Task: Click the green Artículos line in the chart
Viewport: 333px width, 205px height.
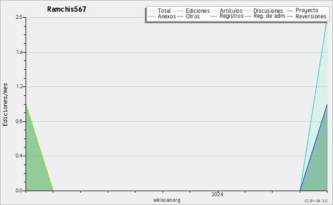Action: (x=39, y=147)
